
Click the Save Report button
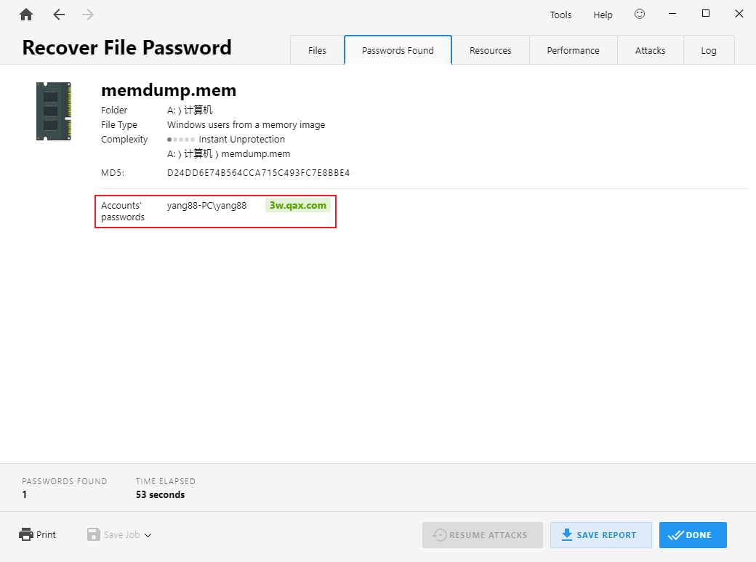(x=600, y=535)
